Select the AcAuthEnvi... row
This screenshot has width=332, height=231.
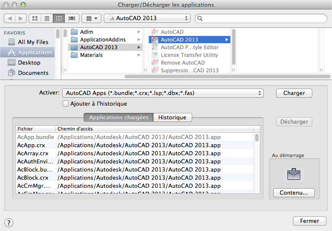pyautogui.click(x=135, y=162)
